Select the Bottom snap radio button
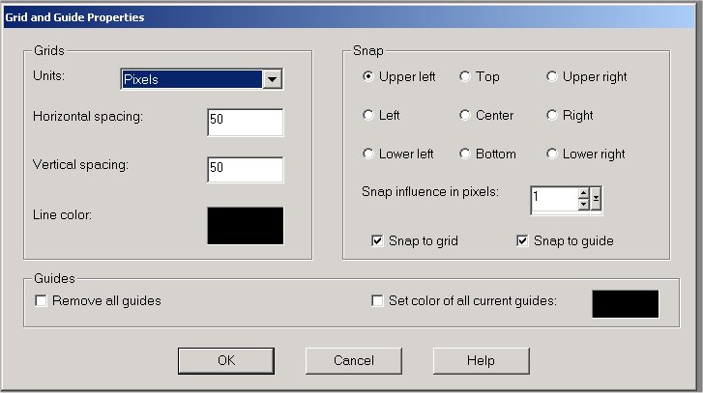 [x=465, y=154]
